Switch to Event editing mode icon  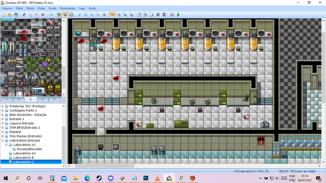pyautogui.click(x=65, y=14)
